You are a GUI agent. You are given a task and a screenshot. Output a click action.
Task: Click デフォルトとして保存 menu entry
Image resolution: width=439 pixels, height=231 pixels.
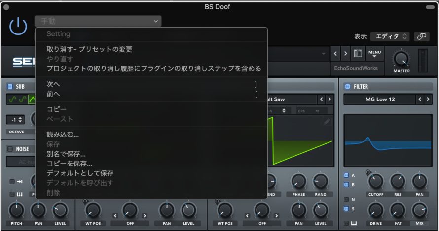80,173
